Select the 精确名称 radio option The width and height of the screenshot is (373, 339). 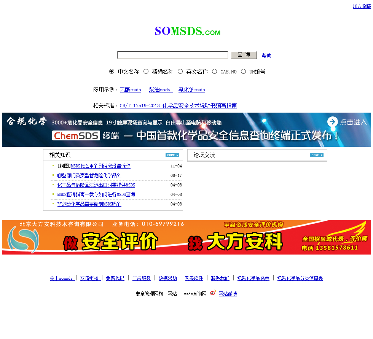click(x=146, y=71)
